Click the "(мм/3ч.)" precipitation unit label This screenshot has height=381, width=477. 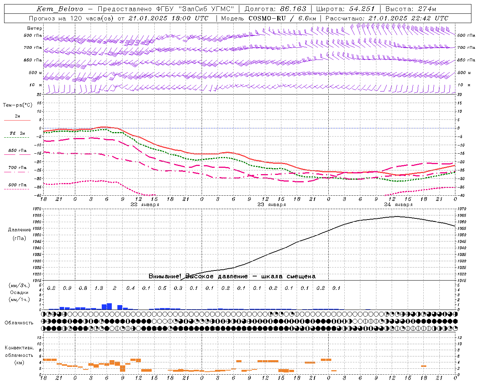point(19,285)
